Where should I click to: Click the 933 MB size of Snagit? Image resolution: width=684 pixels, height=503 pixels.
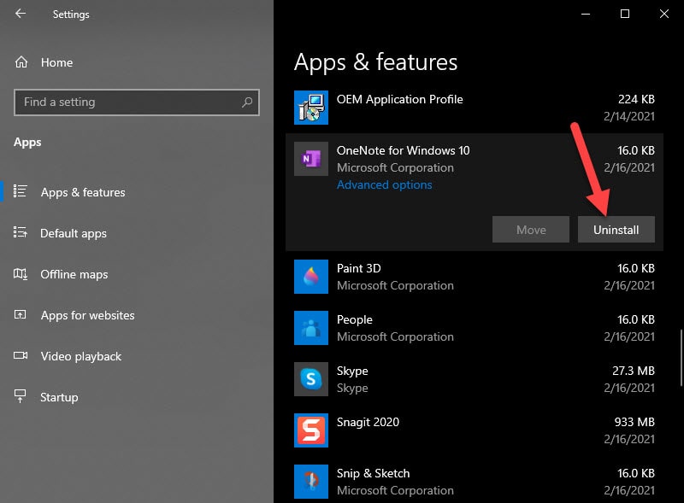coord(634,422)
